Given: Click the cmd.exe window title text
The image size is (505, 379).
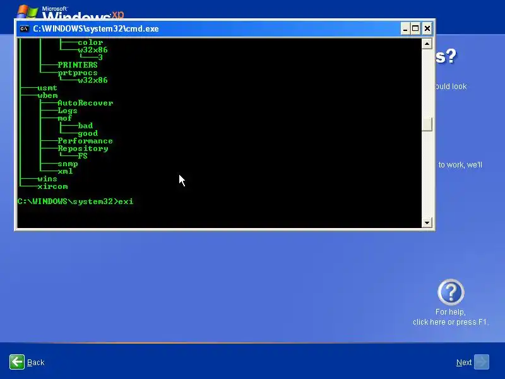Looking at the screenshot, I should pyautogui.click(x=96, y=28).
